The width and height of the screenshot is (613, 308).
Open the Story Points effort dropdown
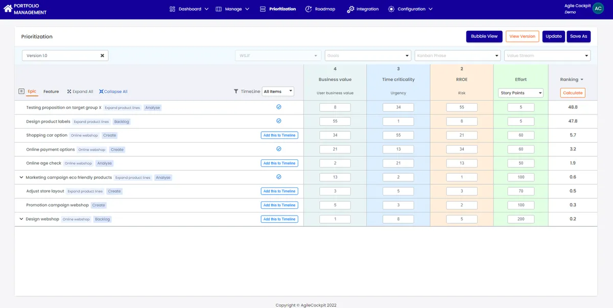pyautogui.click(x=521, y=93)
